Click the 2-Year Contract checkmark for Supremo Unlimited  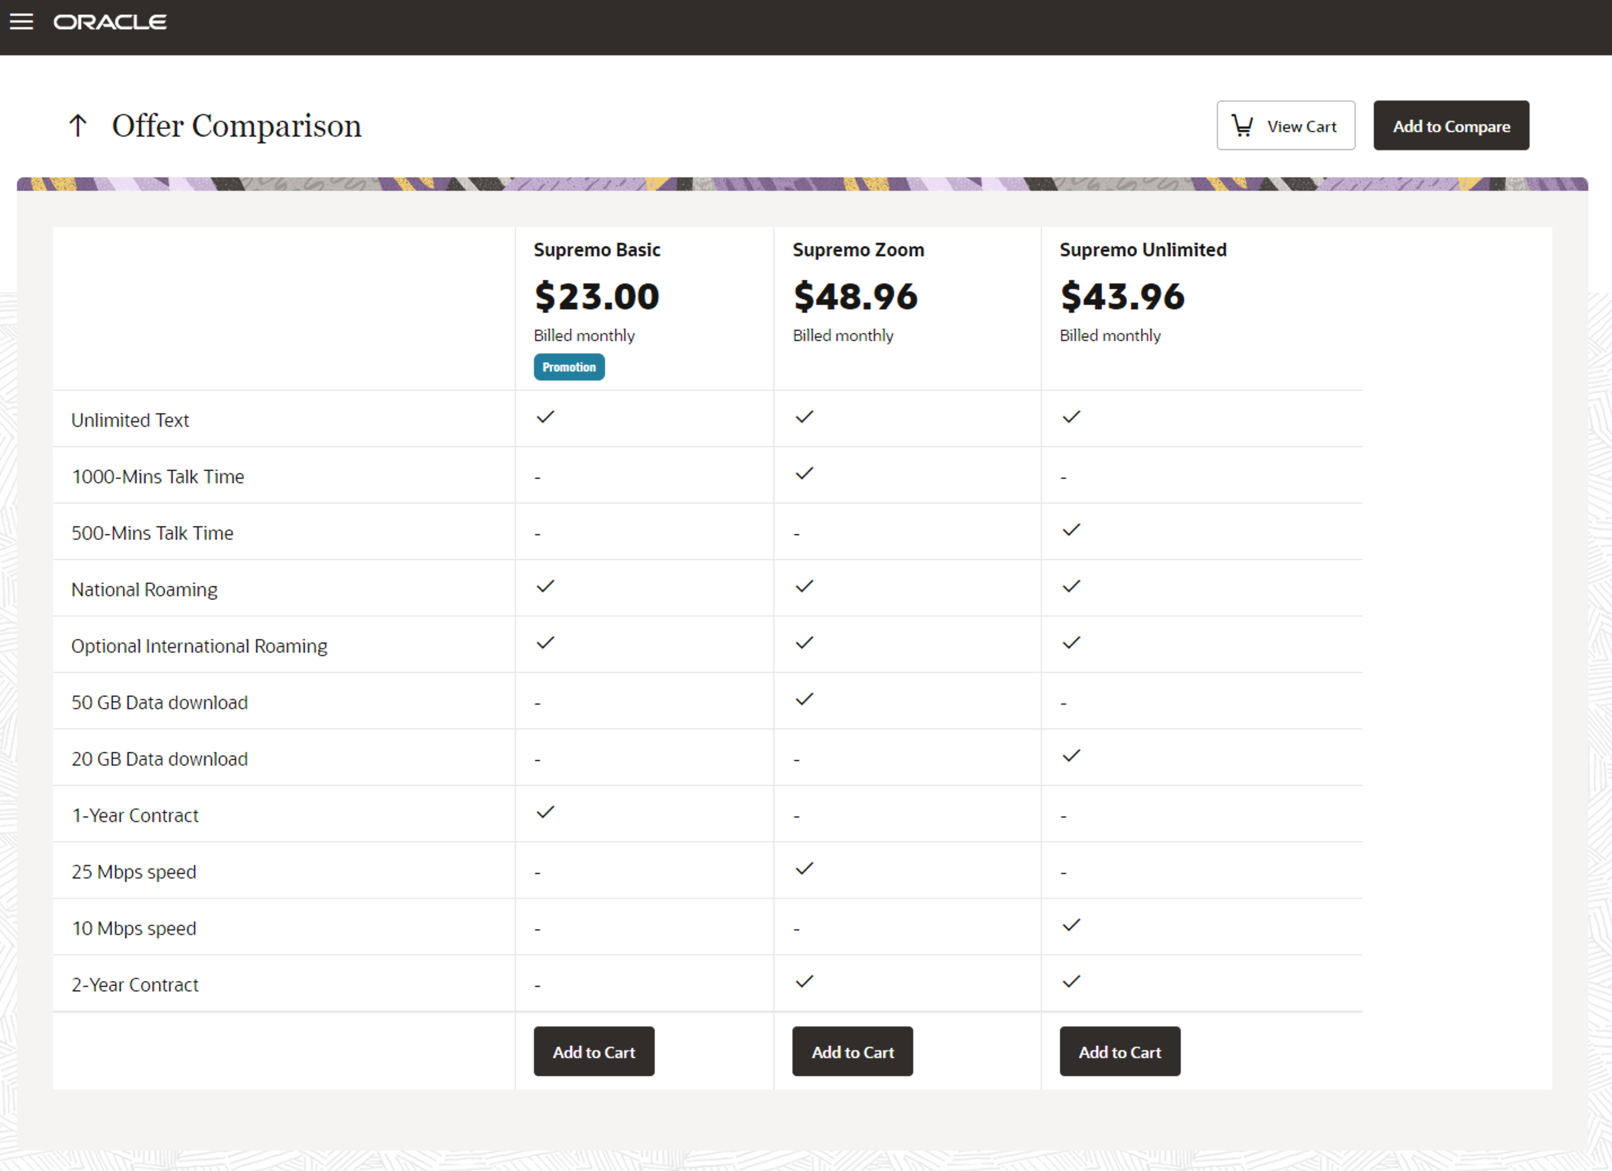(x=1070, y=982)
